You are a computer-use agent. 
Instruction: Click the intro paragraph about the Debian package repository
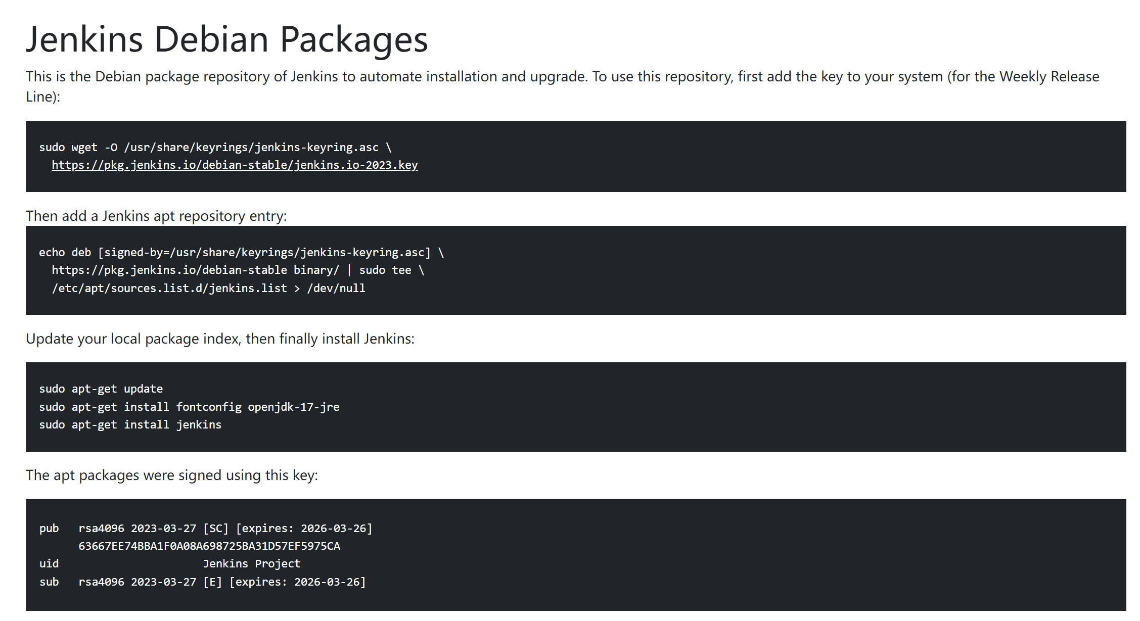(x=563, y=86)
